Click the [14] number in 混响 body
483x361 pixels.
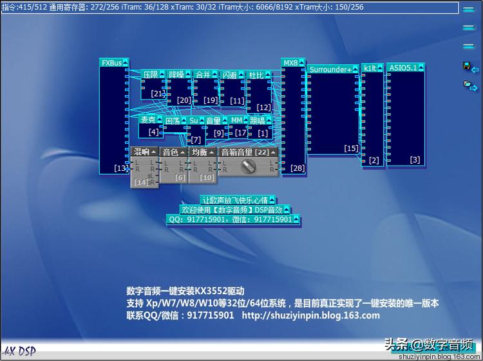(x=141, y=182)
